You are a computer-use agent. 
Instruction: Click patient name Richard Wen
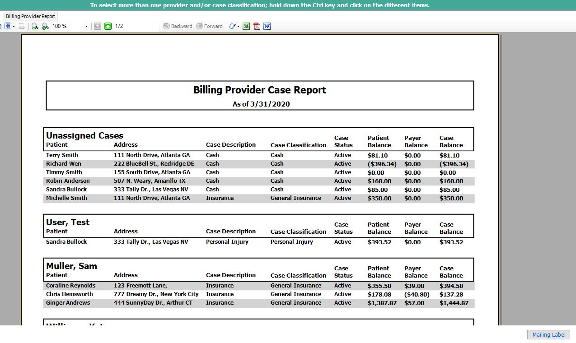click(x=64, y=163)
